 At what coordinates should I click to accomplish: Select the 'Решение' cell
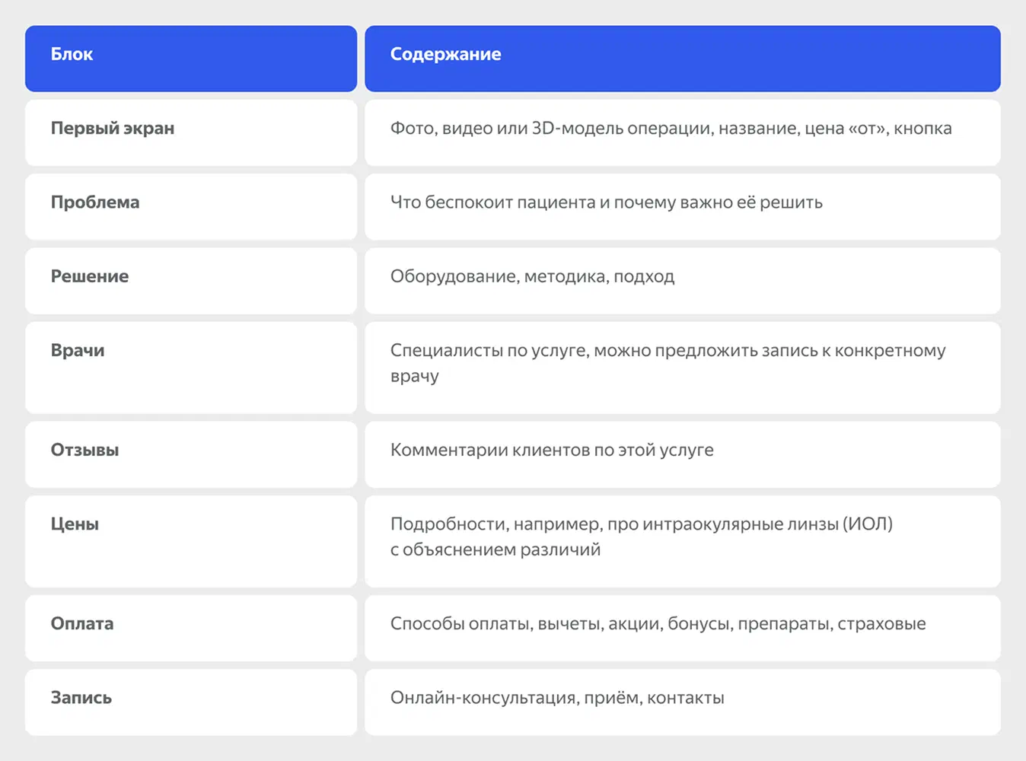[191, 280]
